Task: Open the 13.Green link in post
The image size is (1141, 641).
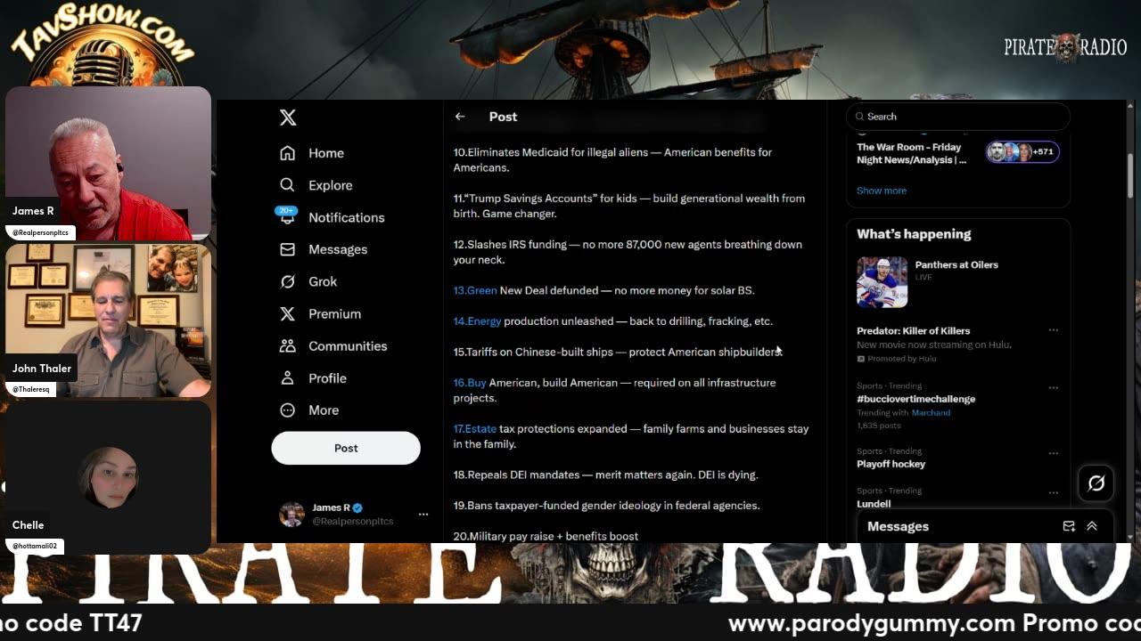Action: 475,290
